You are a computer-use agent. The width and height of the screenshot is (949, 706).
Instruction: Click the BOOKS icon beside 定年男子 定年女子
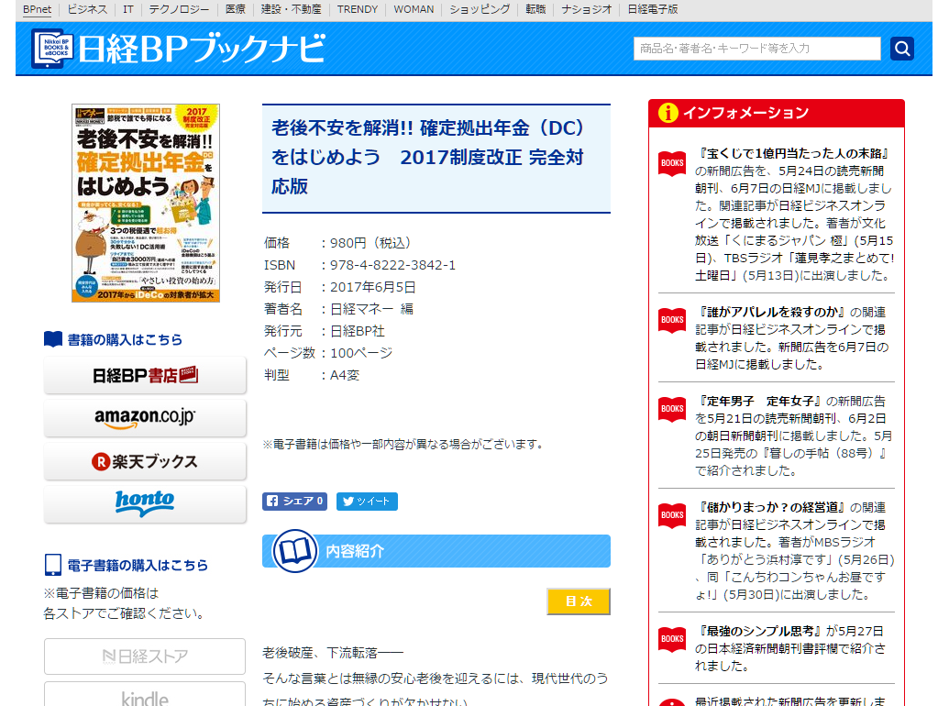tap(672, 409)
